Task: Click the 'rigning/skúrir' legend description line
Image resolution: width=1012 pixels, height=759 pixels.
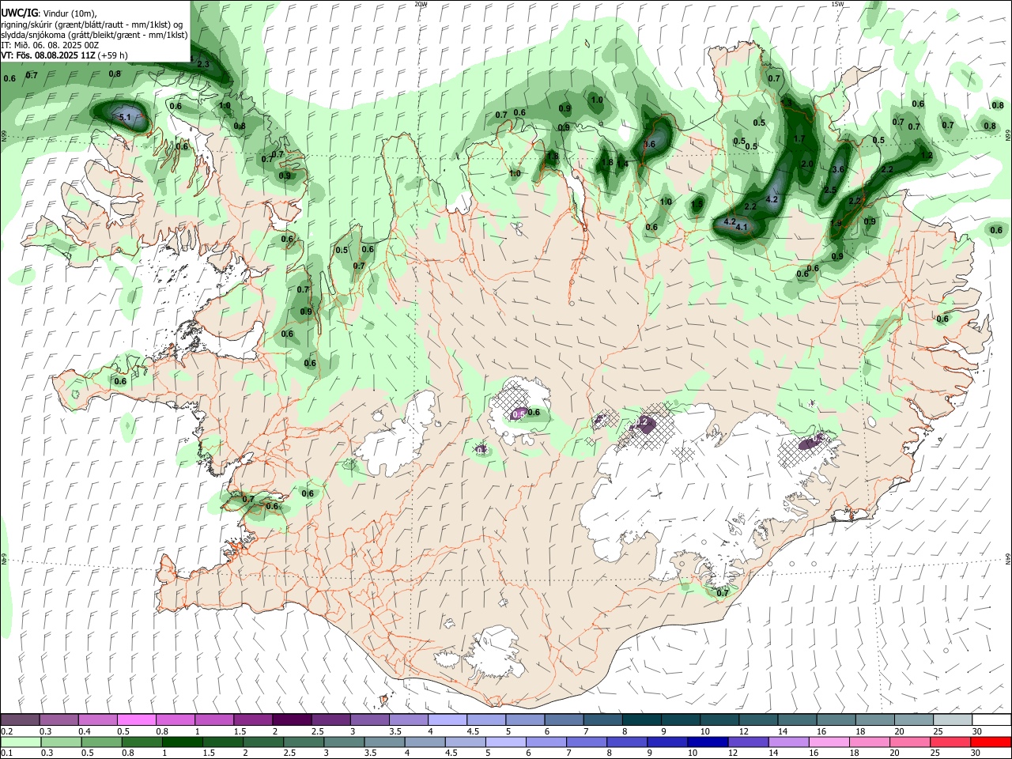Action: coord(91,24)
